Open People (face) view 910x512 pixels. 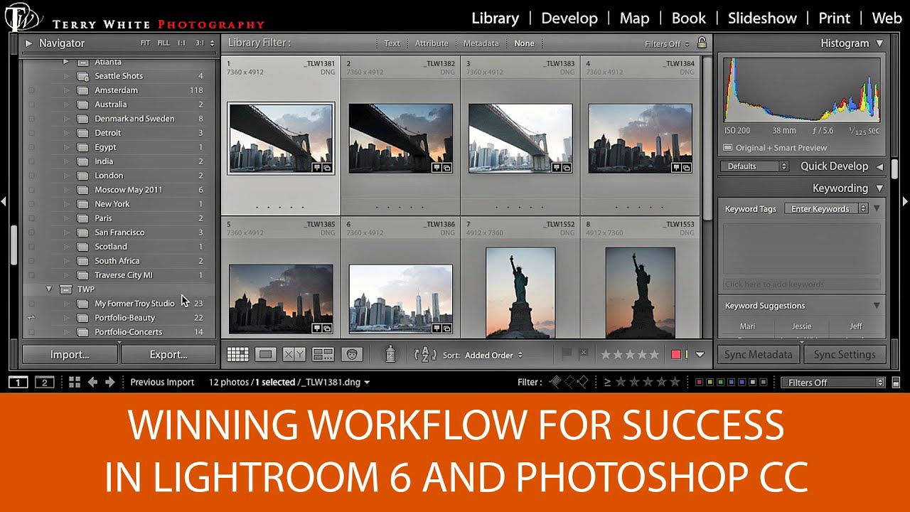[x=351, y=354]
